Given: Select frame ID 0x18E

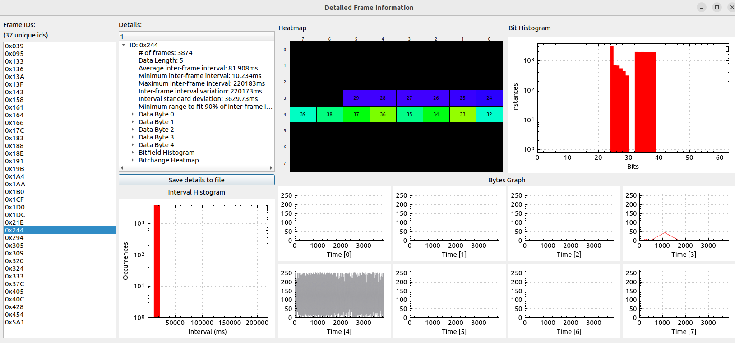Looking at the screenshot, I should [59, 153].
